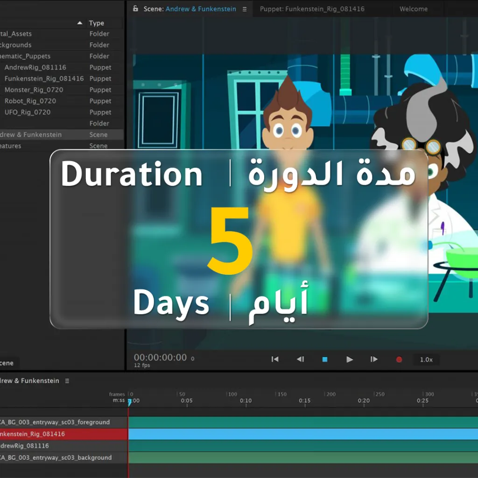Open the 1.0x playback speed dropdown
Image resolution: width=478 pixels, height=478 pixels.
pos(426,360)
